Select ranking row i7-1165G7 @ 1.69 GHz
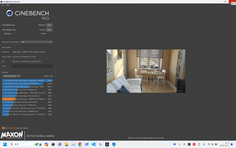This screenshot has height=148, width=236. coord(27,115)
